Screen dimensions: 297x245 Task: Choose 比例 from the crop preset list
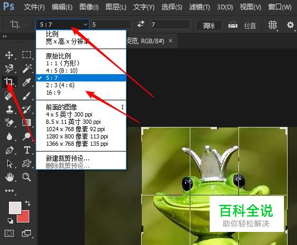[x=81, y=34]
